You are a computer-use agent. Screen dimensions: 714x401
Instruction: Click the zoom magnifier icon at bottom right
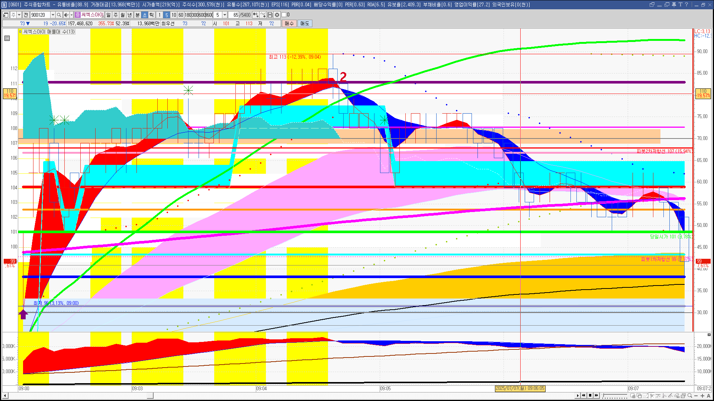(690, 396)
